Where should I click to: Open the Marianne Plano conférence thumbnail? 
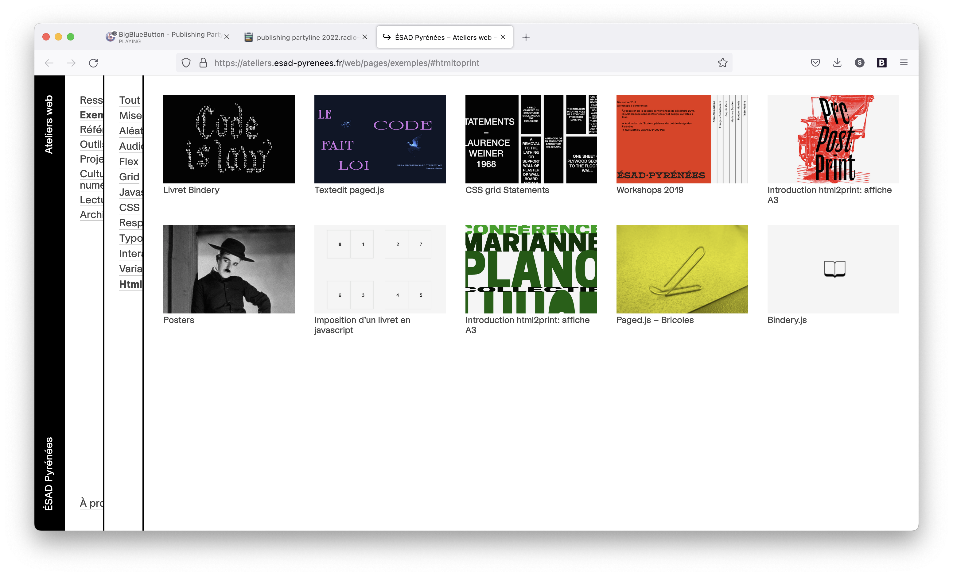coord(531,269)
